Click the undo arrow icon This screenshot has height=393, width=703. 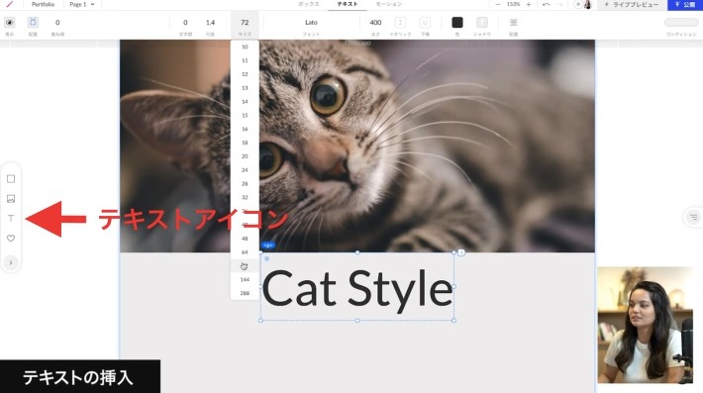[546, 5]
